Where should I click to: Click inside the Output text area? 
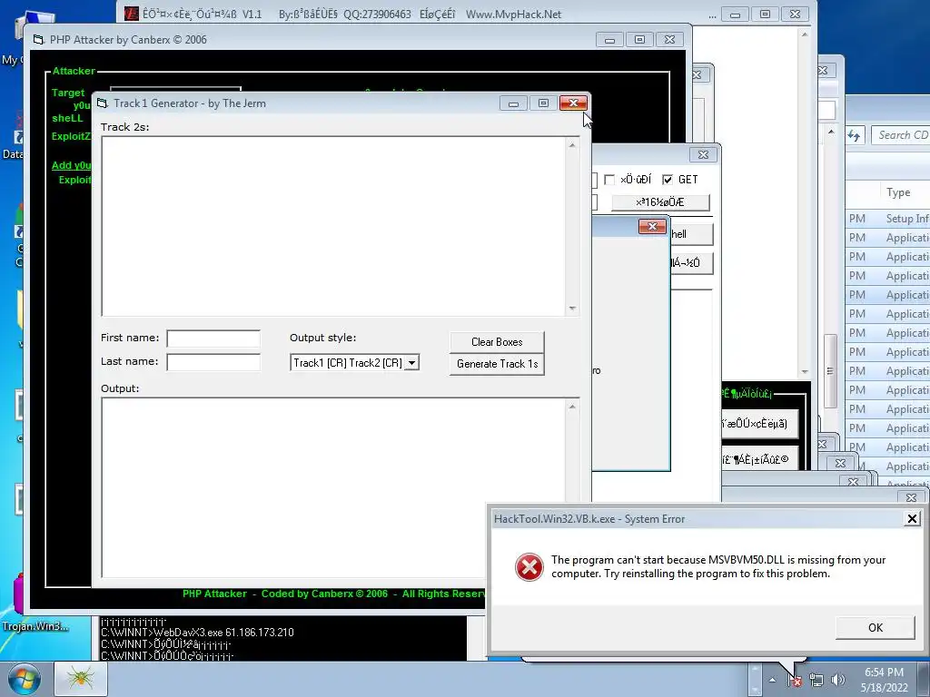pos(334,487)
